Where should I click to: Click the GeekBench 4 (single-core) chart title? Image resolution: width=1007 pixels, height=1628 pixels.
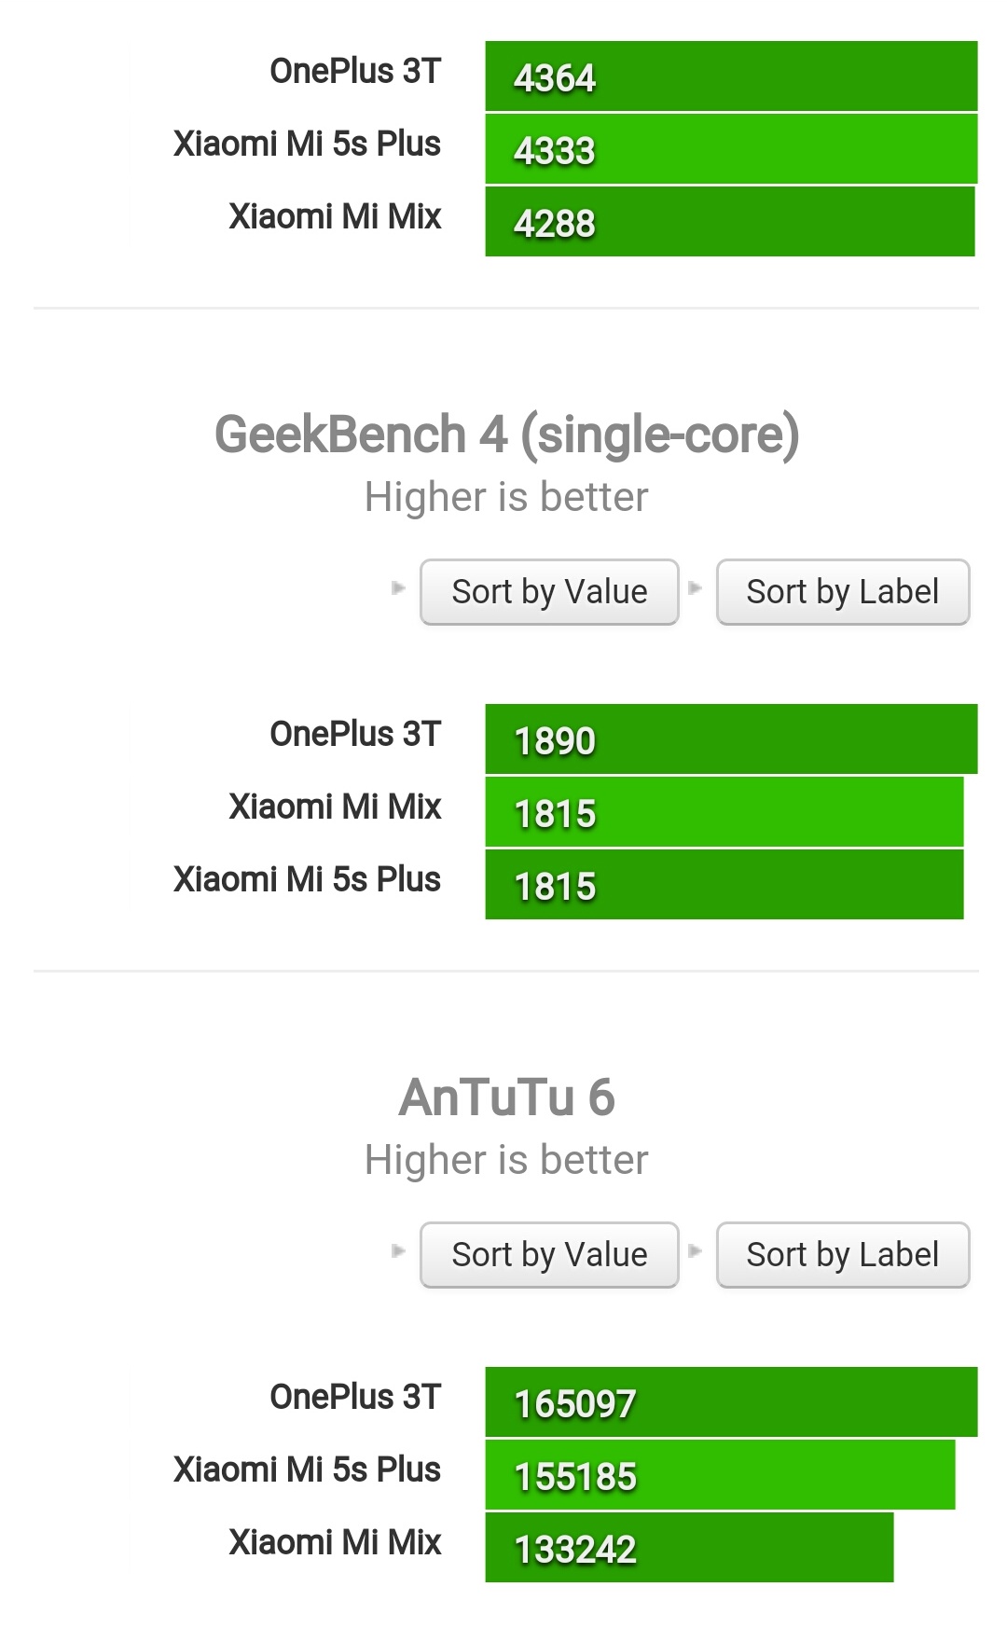(506, 435)
